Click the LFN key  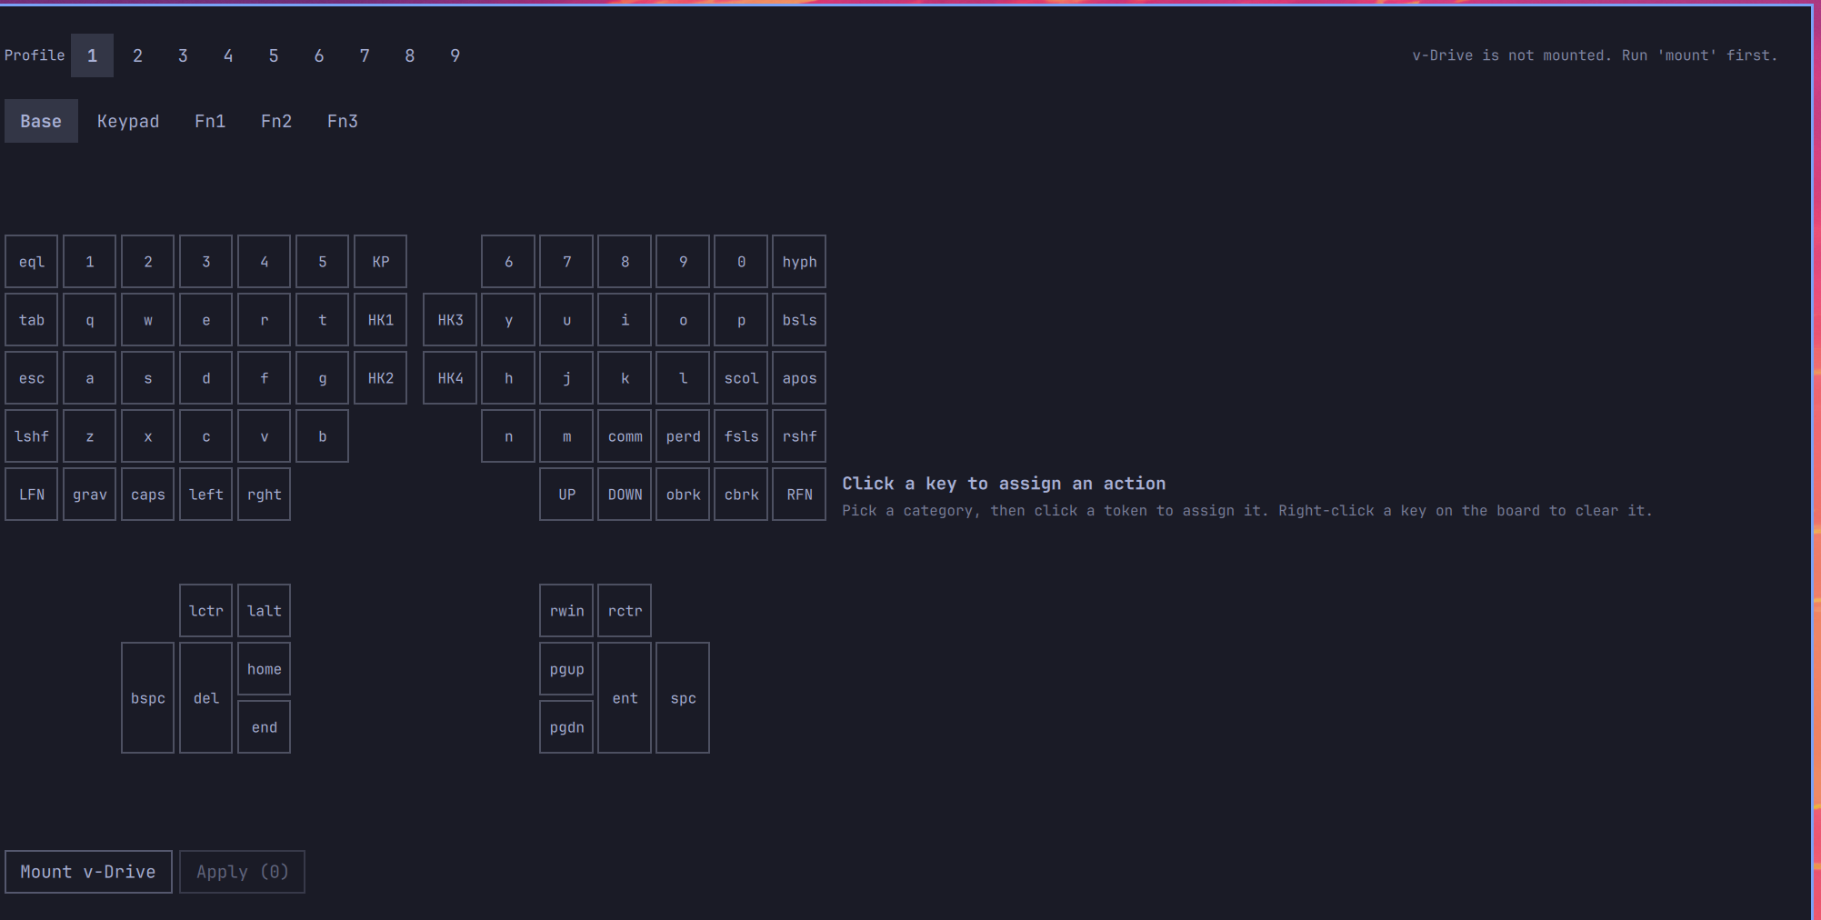[x=32, y=495]
